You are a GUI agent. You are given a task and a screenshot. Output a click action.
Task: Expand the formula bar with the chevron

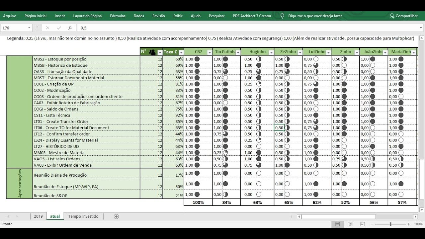421,28
